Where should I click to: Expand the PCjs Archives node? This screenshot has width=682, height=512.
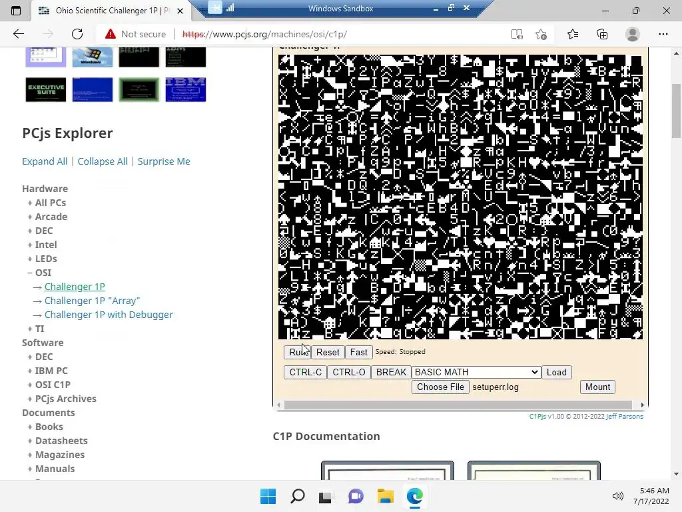coord(62,399)
